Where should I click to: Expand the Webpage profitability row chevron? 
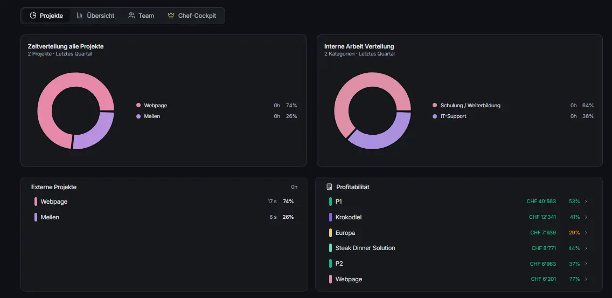point(586,279)
